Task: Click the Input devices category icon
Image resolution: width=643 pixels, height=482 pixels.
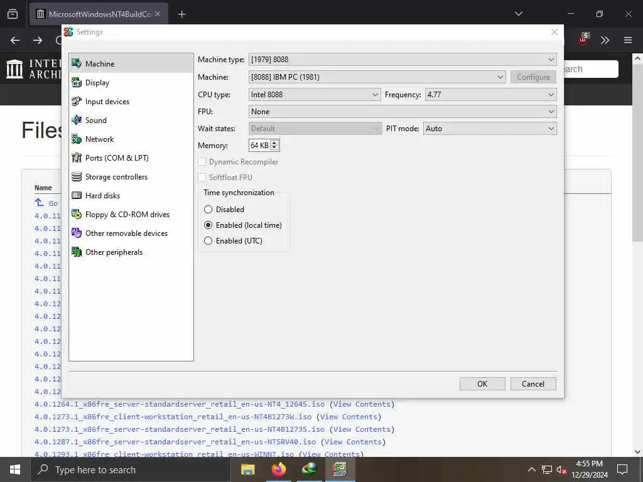Action: 77,101
